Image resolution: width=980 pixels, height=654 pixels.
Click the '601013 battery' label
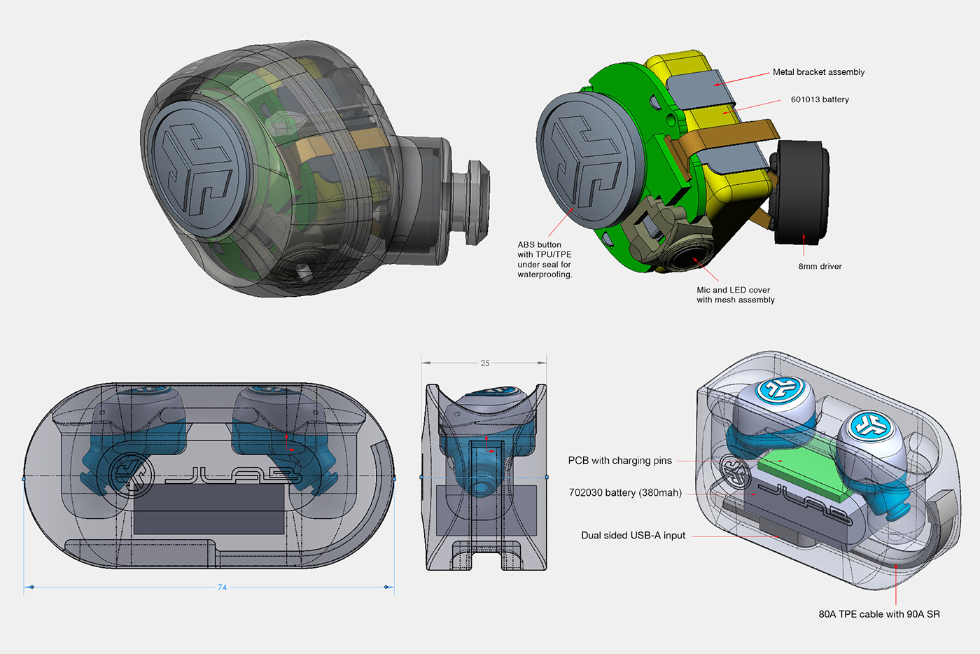(x=820, y=99)
